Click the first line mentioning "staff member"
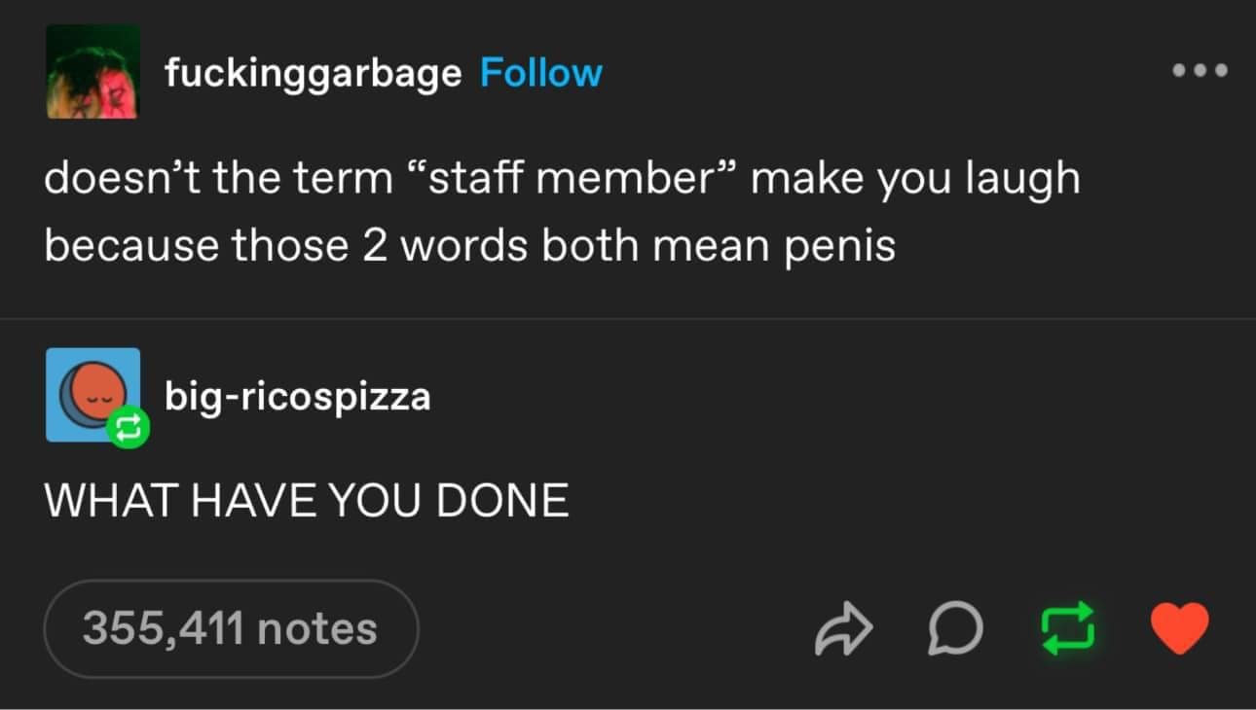 (x=562, y=180)
